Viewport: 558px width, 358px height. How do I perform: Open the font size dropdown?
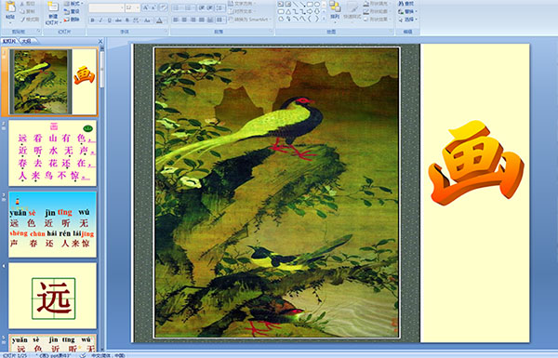point(138,7)
